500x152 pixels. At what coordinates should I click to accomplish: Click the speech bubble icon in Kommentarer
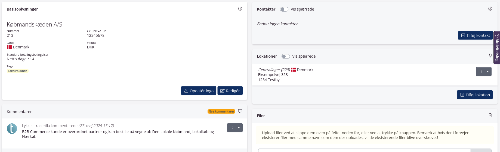click(240, 111)
